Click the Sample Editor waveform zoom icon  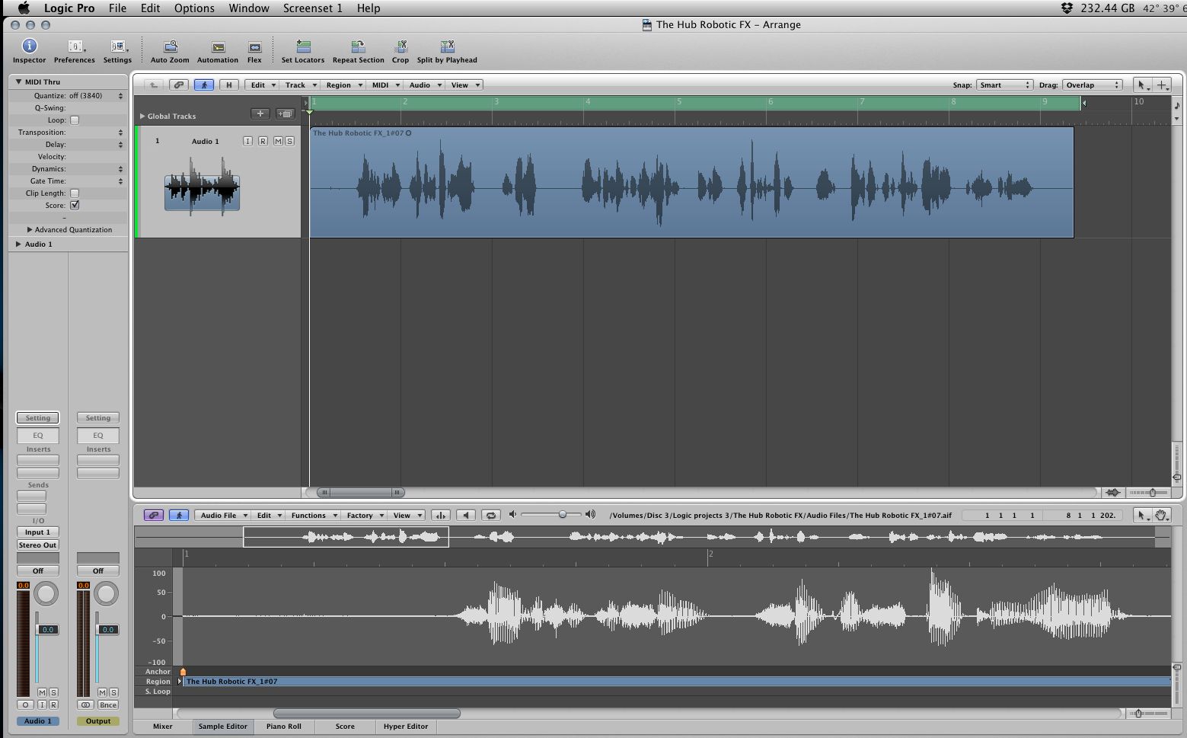point(441,516)
